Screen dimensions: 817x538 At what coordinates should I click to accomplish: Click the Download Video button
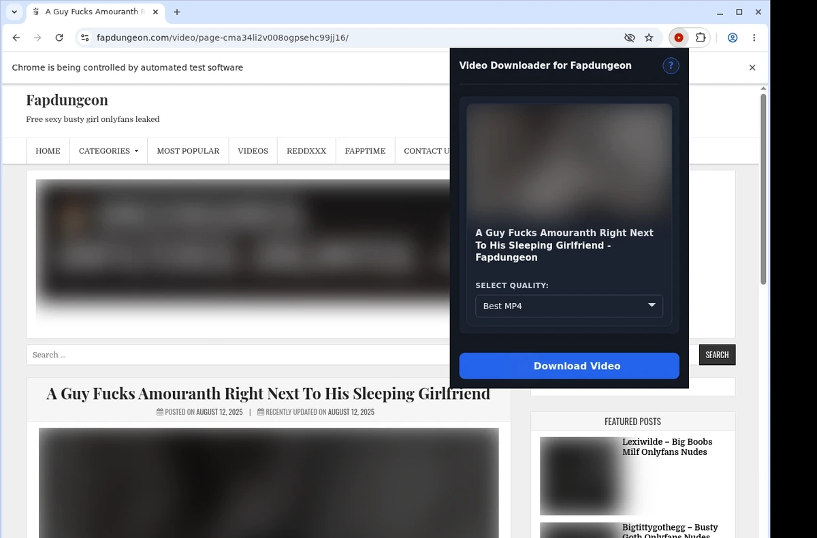(x=569, y=366)
